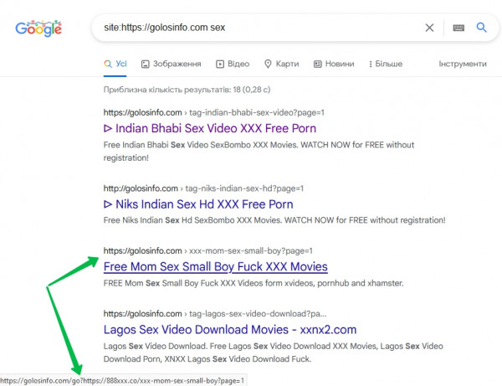Click the tag-indian-bhabi URL breadcrumb

pos(213,112)
